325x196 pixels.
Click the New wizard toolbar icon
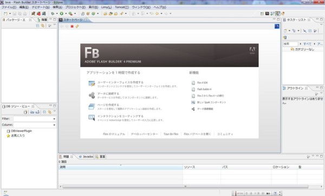(x=5, y=14)
